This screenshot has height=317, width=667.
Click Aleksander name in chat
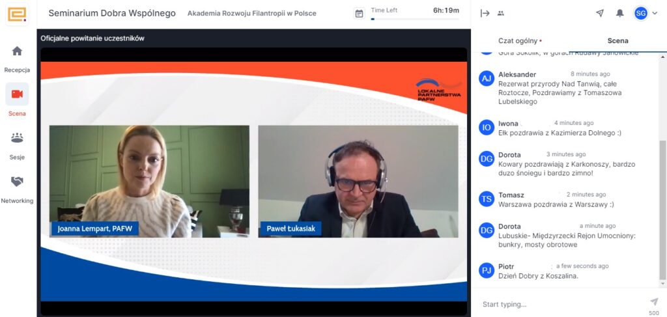(517, 74)
